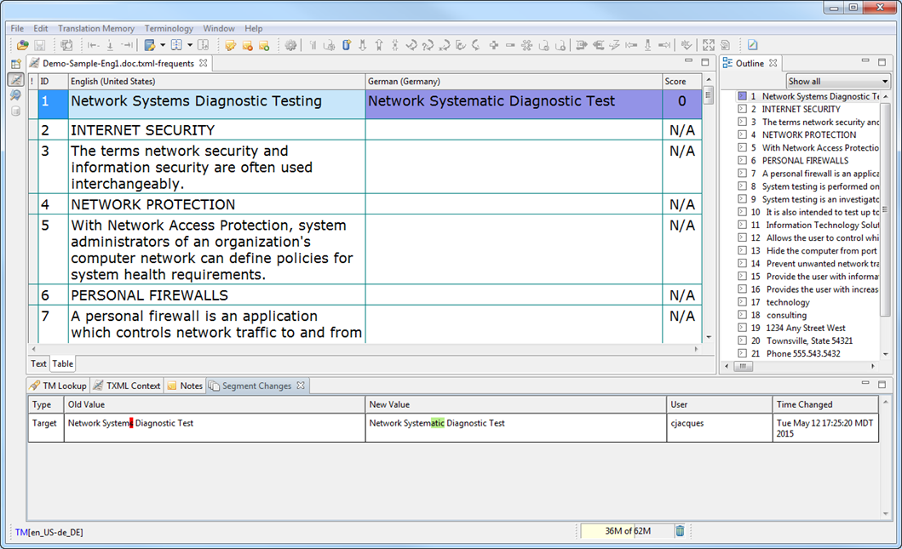Viewport: 902px width, 549px height.
Task: Click the pencil editor icon in left sidebar
Action: click(x=16, y=80)
